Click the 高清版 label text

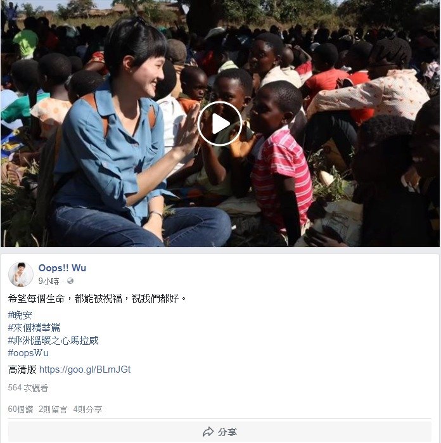(22, 369)
